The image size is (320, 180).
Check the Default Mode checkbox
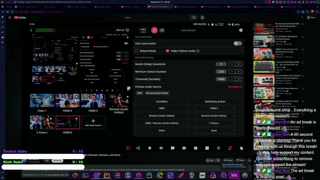click(x=136, y=51)
